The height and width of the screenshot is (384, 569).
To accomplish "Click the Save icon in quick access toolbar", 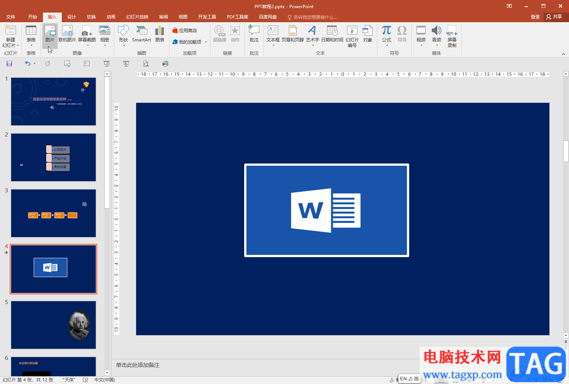I will click(x=9, y=64).
